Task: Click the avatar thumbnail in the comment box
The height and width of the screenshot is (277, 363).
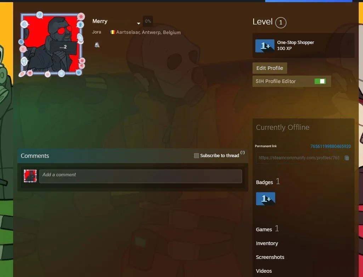Action: [30, 176]
